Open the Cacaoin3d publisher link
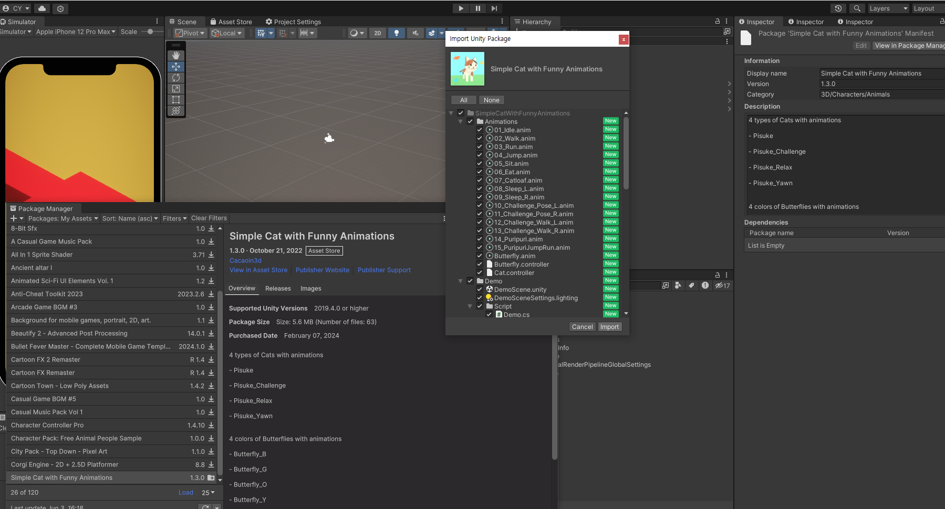Screen dimensions: 945x509 [x=245, y=261]
